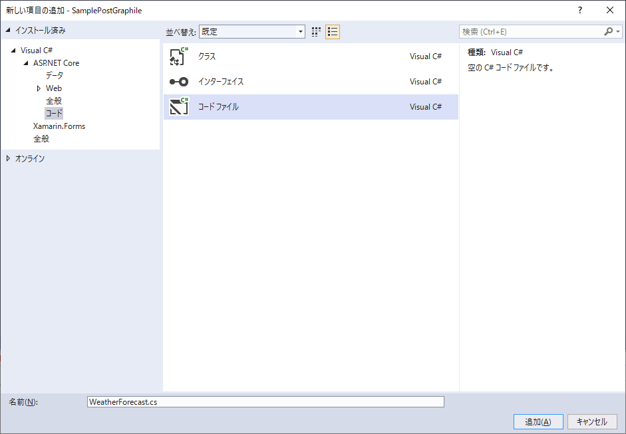Click the search magnifier icon
This screenshot has height=434, width=626.
coord(609,31)
